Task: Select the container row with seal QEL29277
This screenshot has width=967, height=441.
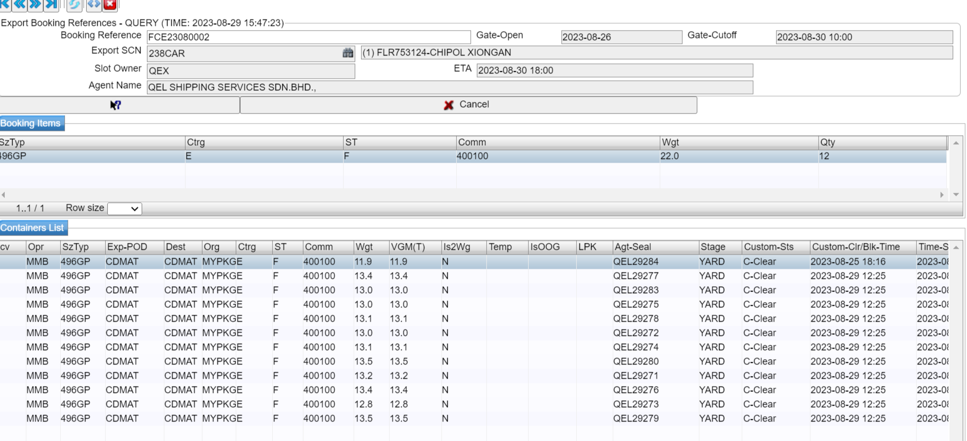Action: coord(636,276)
